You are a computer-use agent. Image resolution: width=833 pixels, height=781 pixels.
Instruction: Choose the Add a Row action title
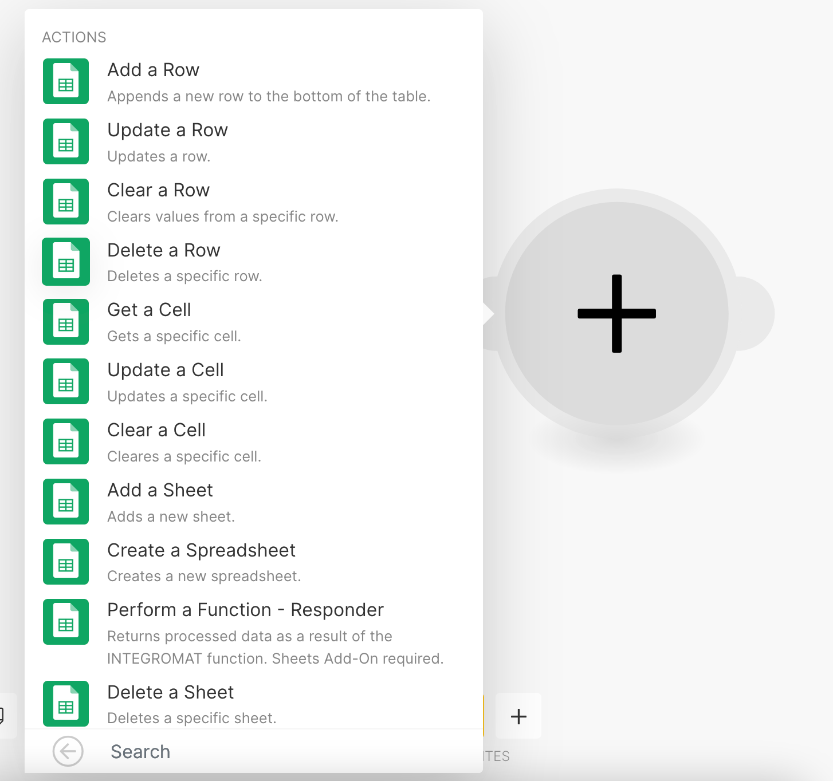(154, 70)
